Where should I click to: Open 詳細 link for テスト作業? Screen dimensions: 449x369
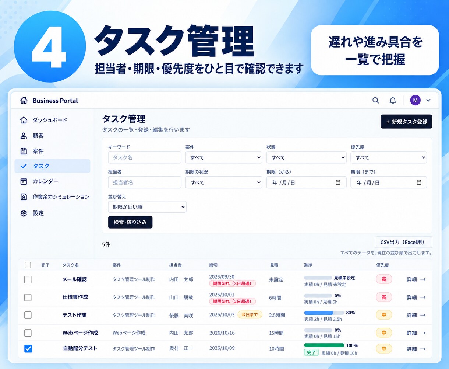click(x=416, y=315)
